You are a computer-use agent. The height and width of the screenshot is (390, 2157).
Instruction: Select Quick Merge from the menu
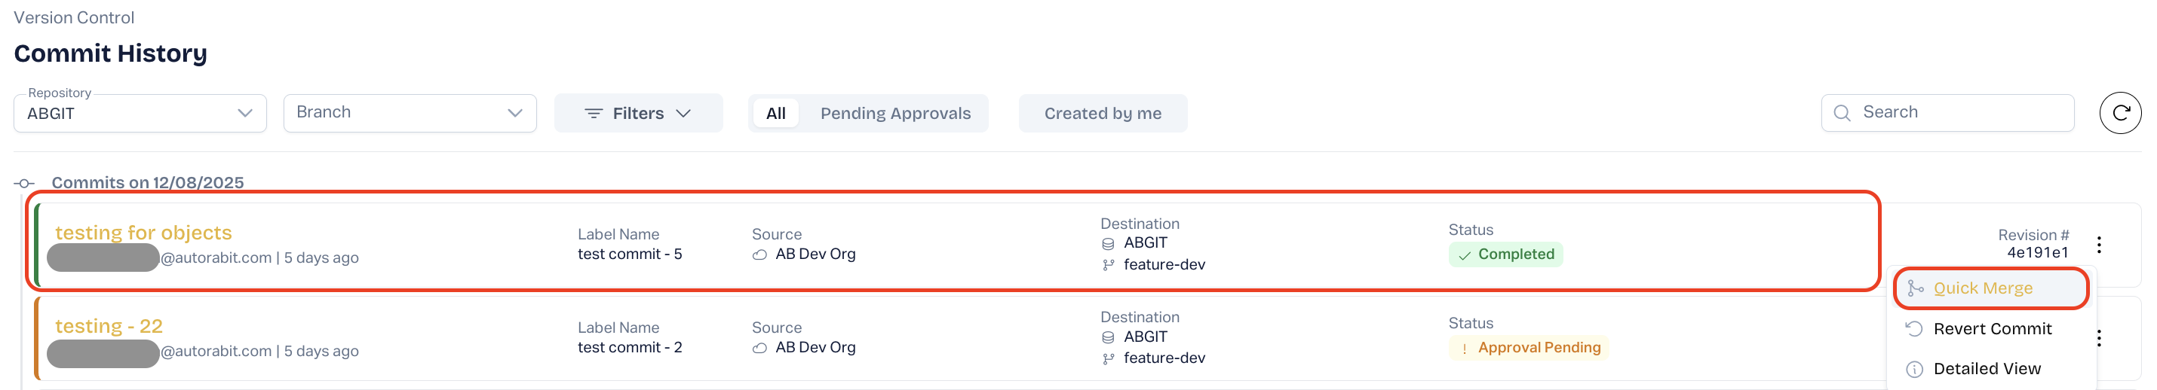pyautogui.click(x=1983, y=288)
